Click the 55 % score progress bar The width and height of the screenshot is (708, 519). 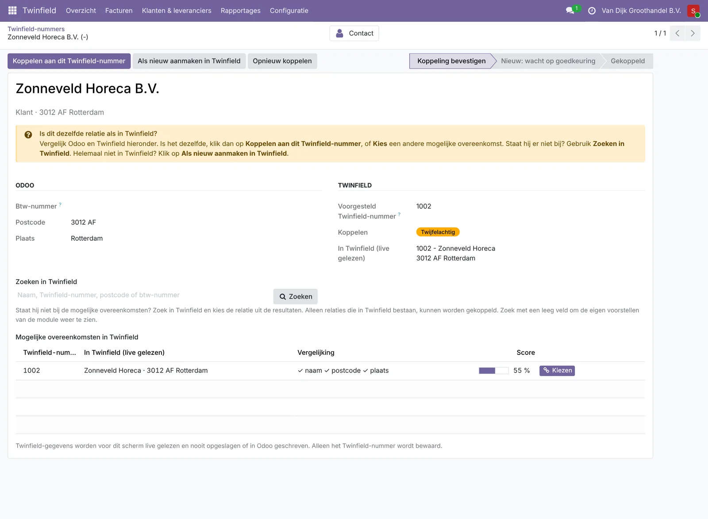(493, 371)
